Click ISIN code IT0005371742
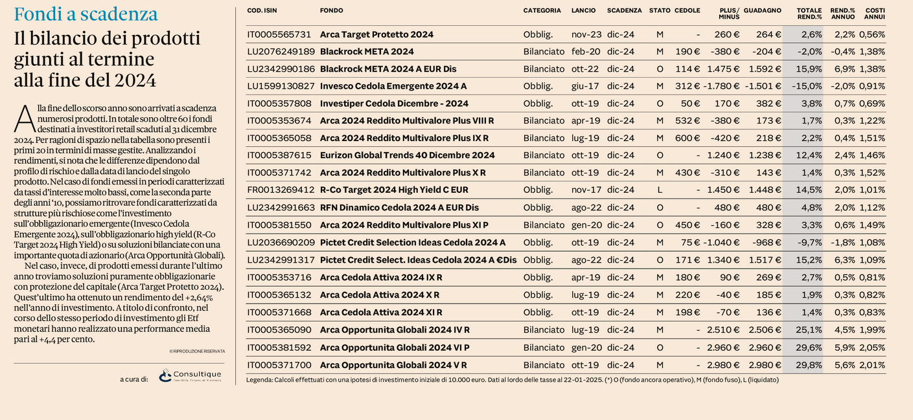 pos(279,173)
